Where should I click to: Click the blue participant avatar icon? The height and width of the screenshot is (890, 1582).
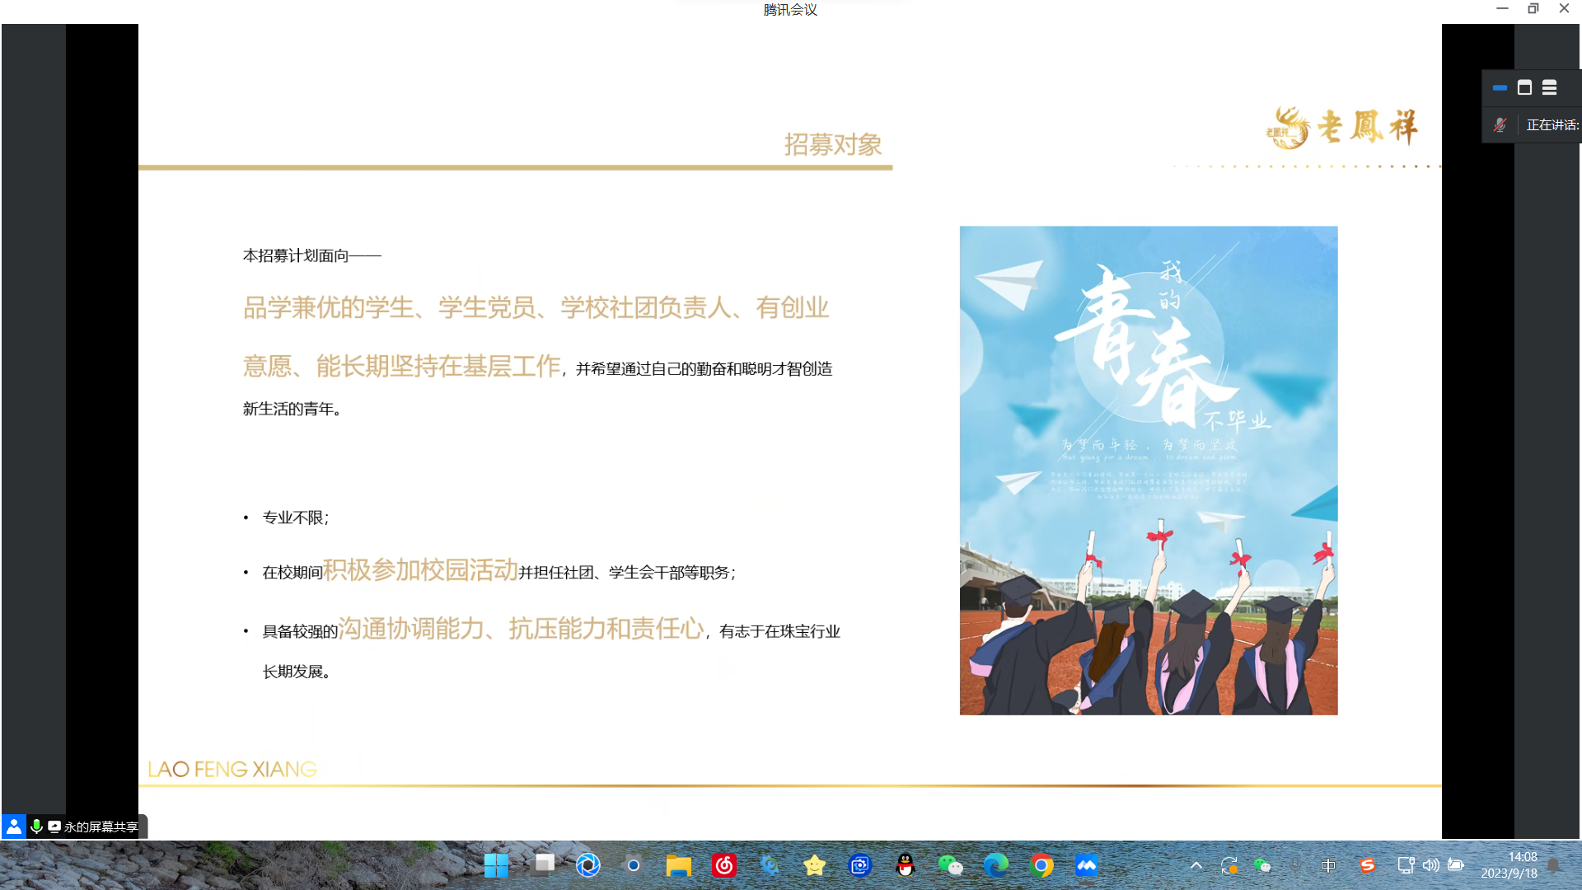(14, 826)
